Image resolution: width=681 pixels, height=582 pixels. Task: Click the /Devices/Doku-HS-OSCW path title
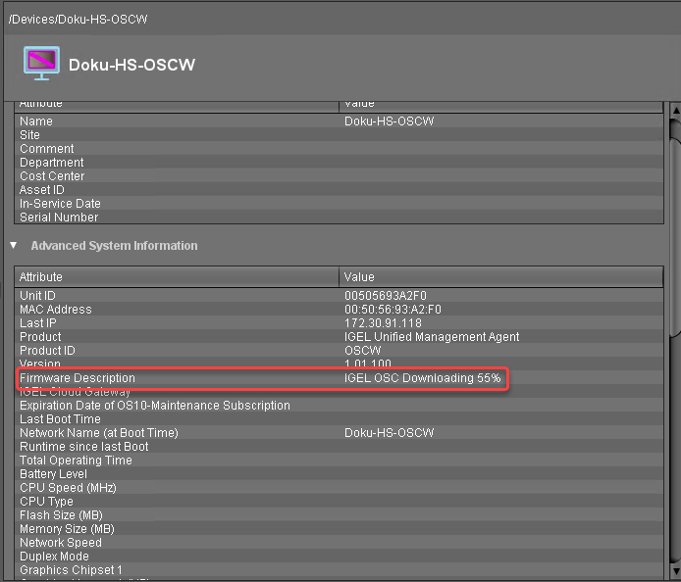click(79, 20)
